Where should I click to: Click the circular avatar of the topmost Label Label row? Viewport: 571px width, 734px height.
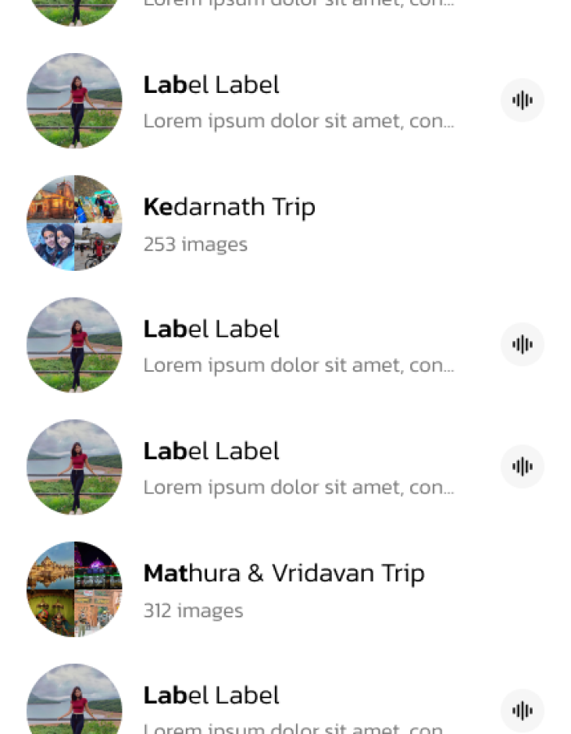(73, 100)
